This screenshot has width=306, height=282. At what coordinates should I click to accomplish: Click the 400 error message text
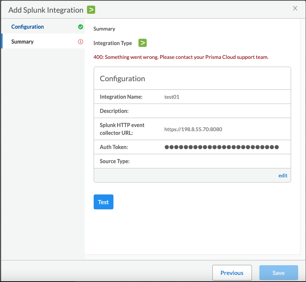(181, 57)
